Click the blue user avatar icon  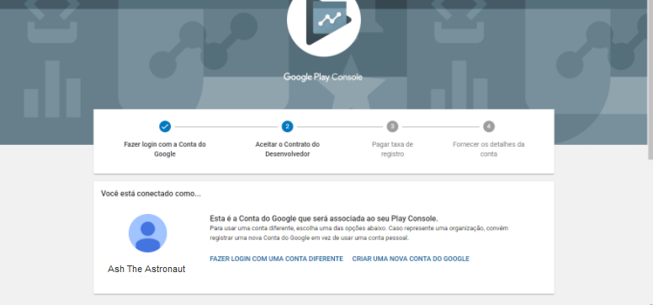point(148,233)
